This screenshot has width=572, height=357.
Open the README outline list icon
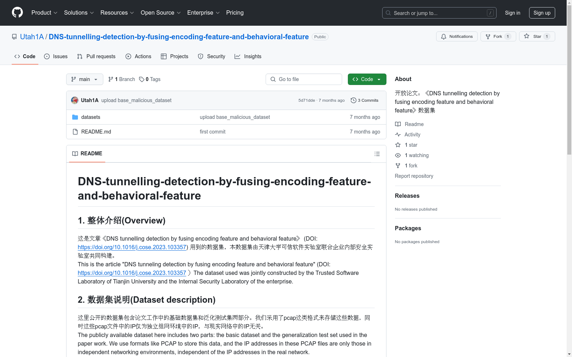point(377,154)
